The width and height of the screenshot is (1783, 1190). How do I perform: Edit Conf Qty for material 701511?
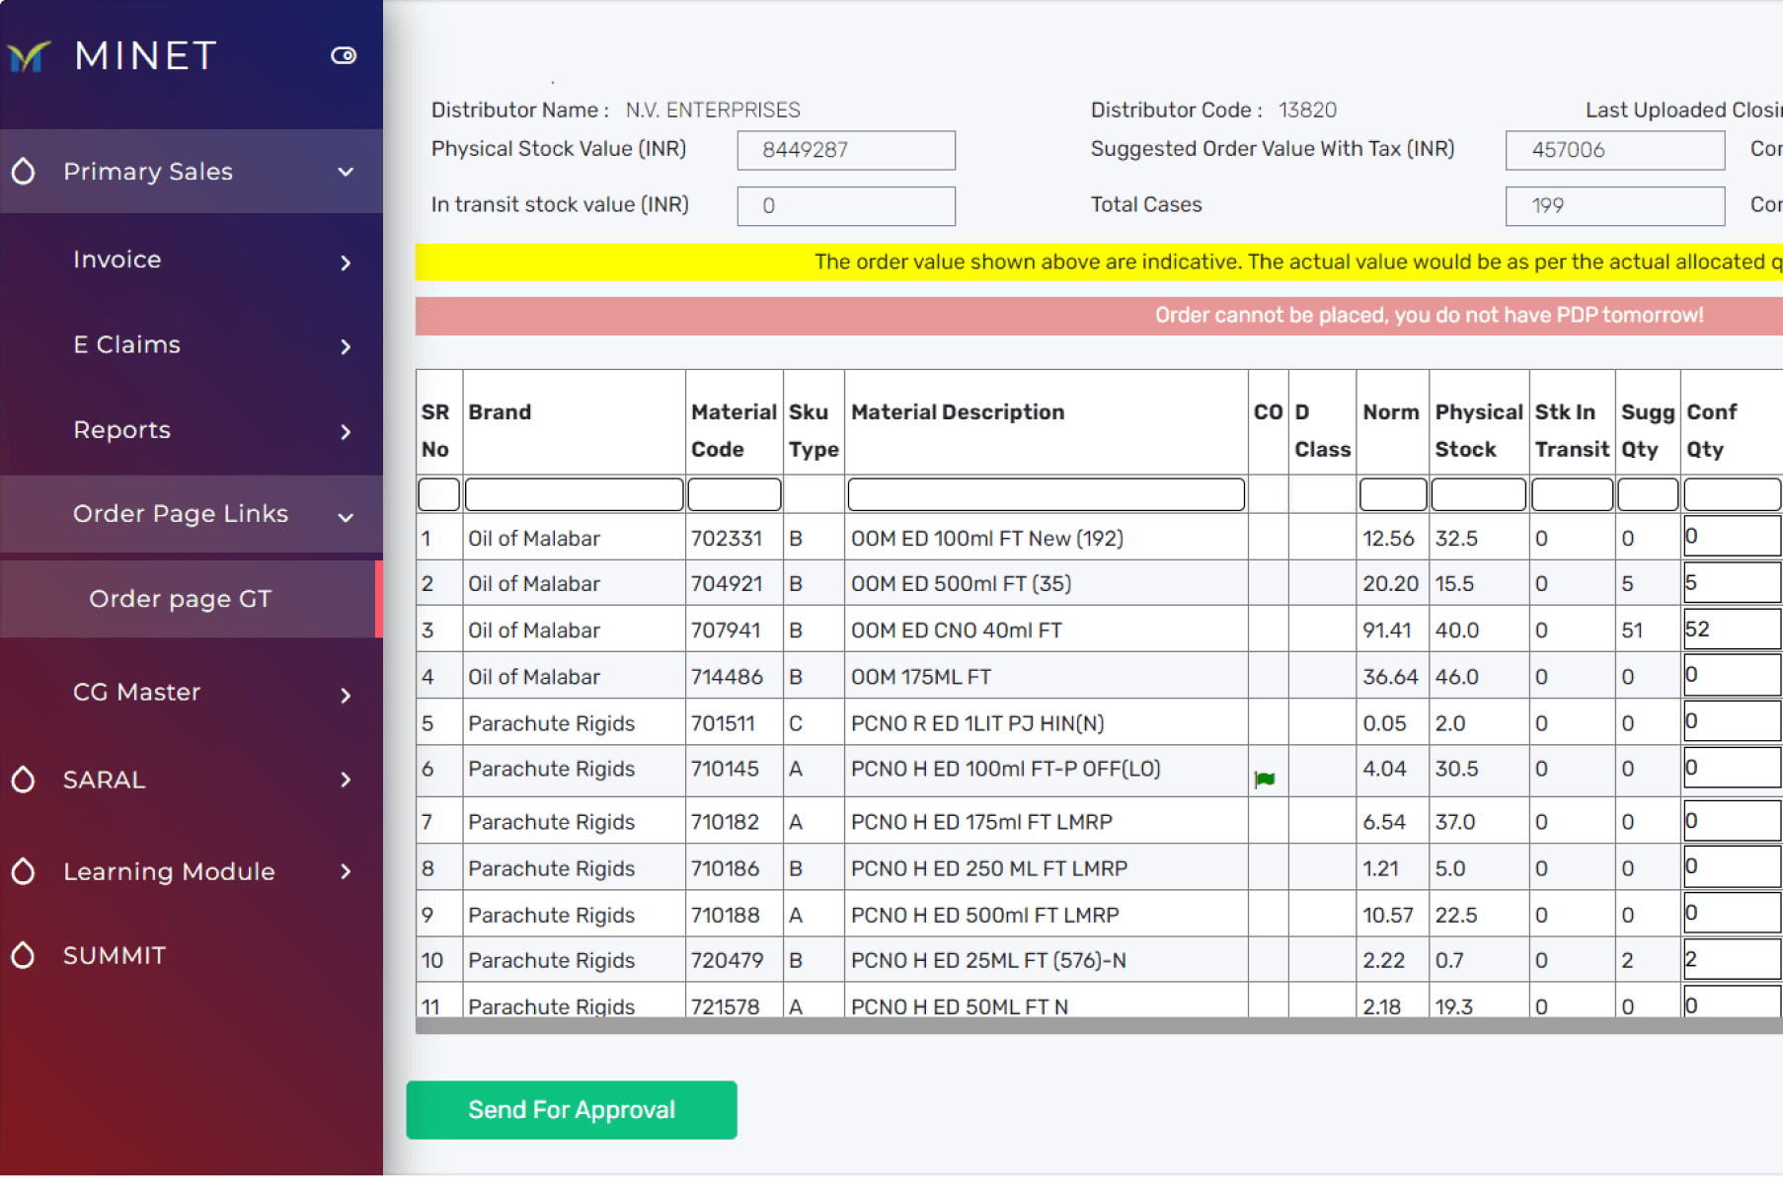click(x=1734, y=721)
